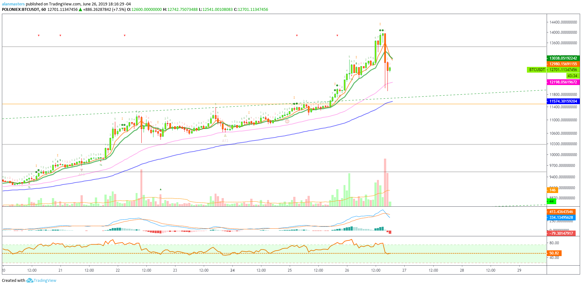Viewport: 582px width, 286px height.
Task: Click the red -79.30147917 histogram label
Action: tap(561, 233)
